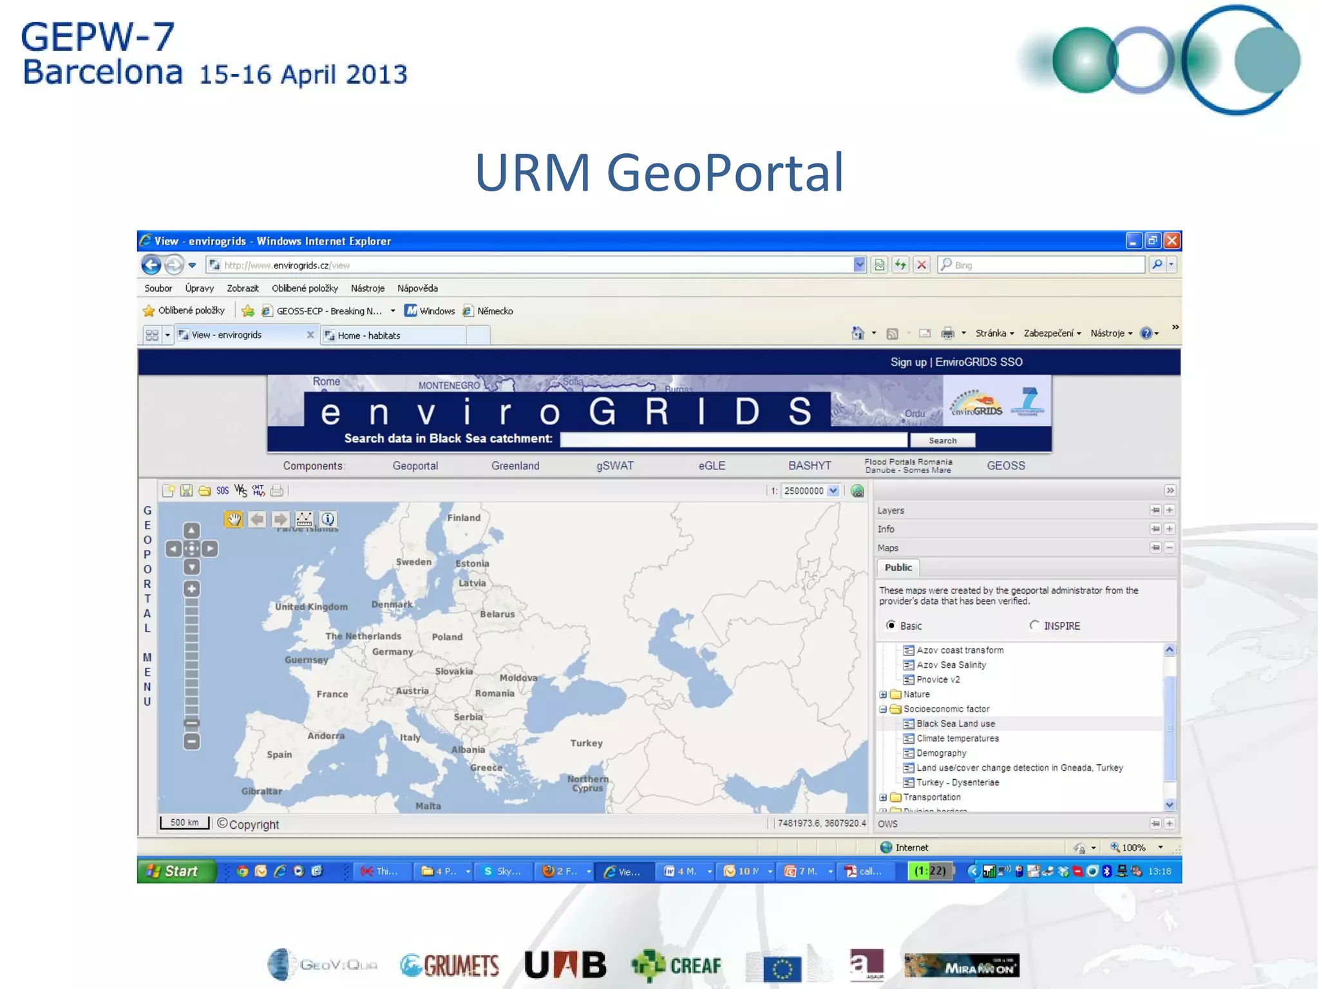
Task: Click the SOS service icon
Action: click(222, 491)
